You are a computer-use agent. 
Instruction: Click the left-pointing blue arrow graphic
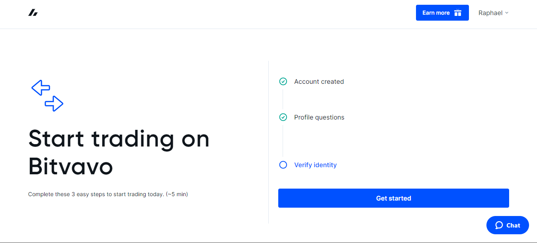(41, 87)
